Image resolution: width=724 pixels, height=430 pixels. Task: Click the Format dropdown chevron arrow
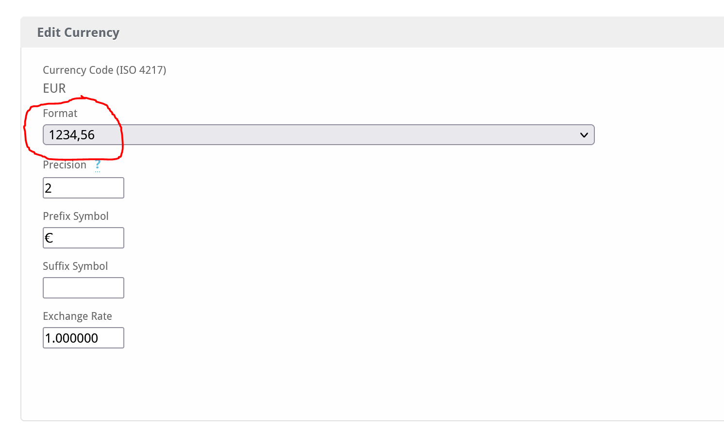pyautogui.click(x=584, y=135)
